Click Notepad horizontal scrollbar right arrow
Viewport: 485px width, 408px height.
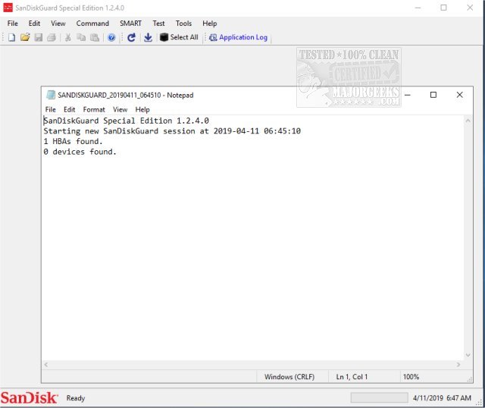click(458, 365)
